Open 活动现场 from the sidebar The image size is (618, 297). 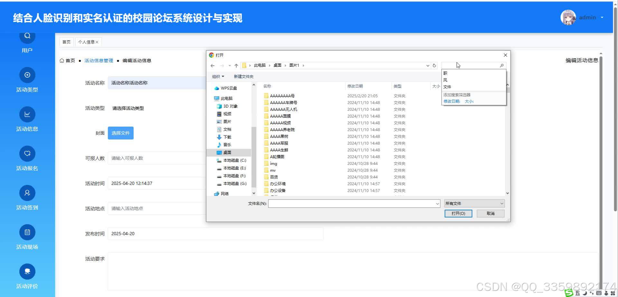pos(27,232)
